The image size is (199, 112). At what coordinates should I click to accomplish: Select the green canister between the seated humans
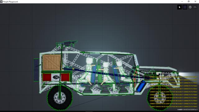[99, 73]
